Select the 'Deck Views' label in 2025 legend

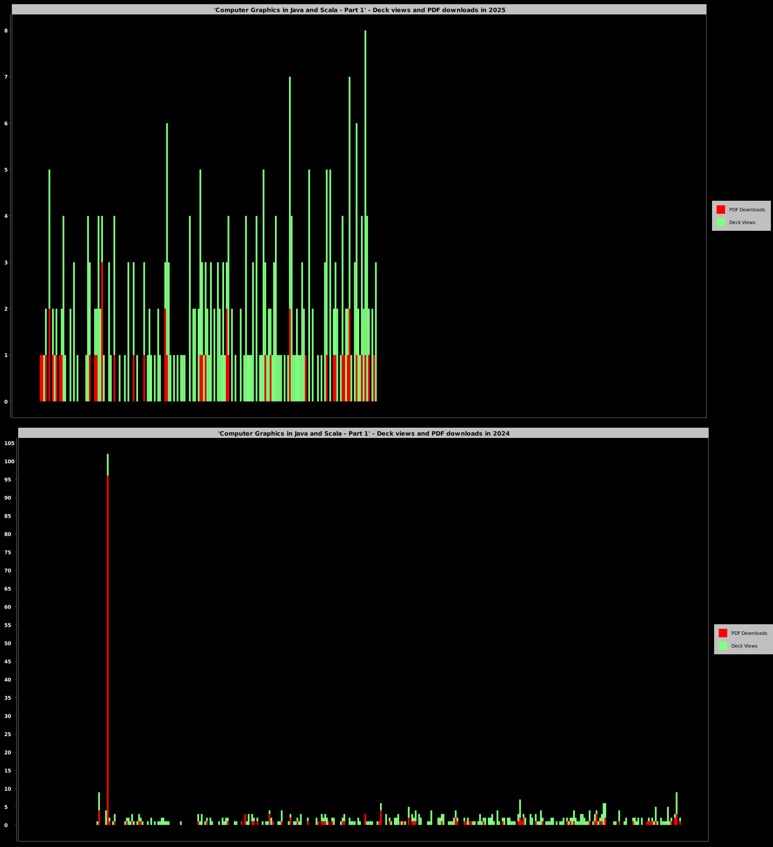(x=742, y=222)
